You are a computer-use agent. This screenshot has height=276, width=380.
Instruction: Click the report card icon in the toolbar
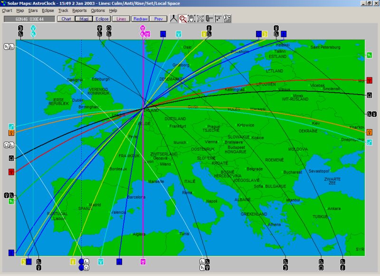click(x=227, y=19)
